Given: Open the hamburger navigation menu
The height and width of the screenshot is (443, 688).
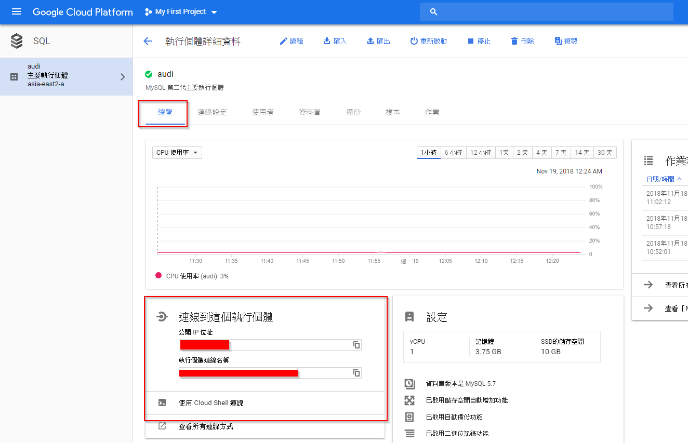Looking at the screenshot, I should [17, 11].
